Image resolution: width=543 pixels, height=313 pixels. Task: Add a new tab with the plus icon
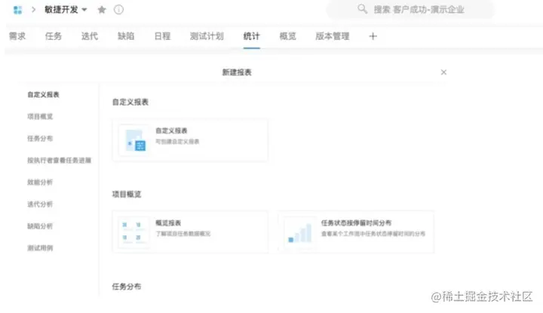(373, 36)
